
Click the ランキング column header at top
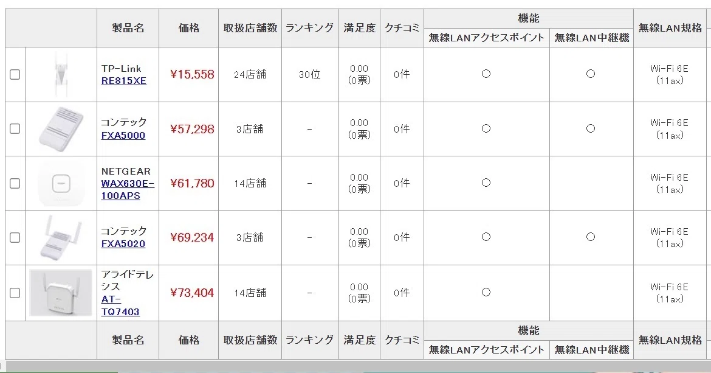point(310,28)
